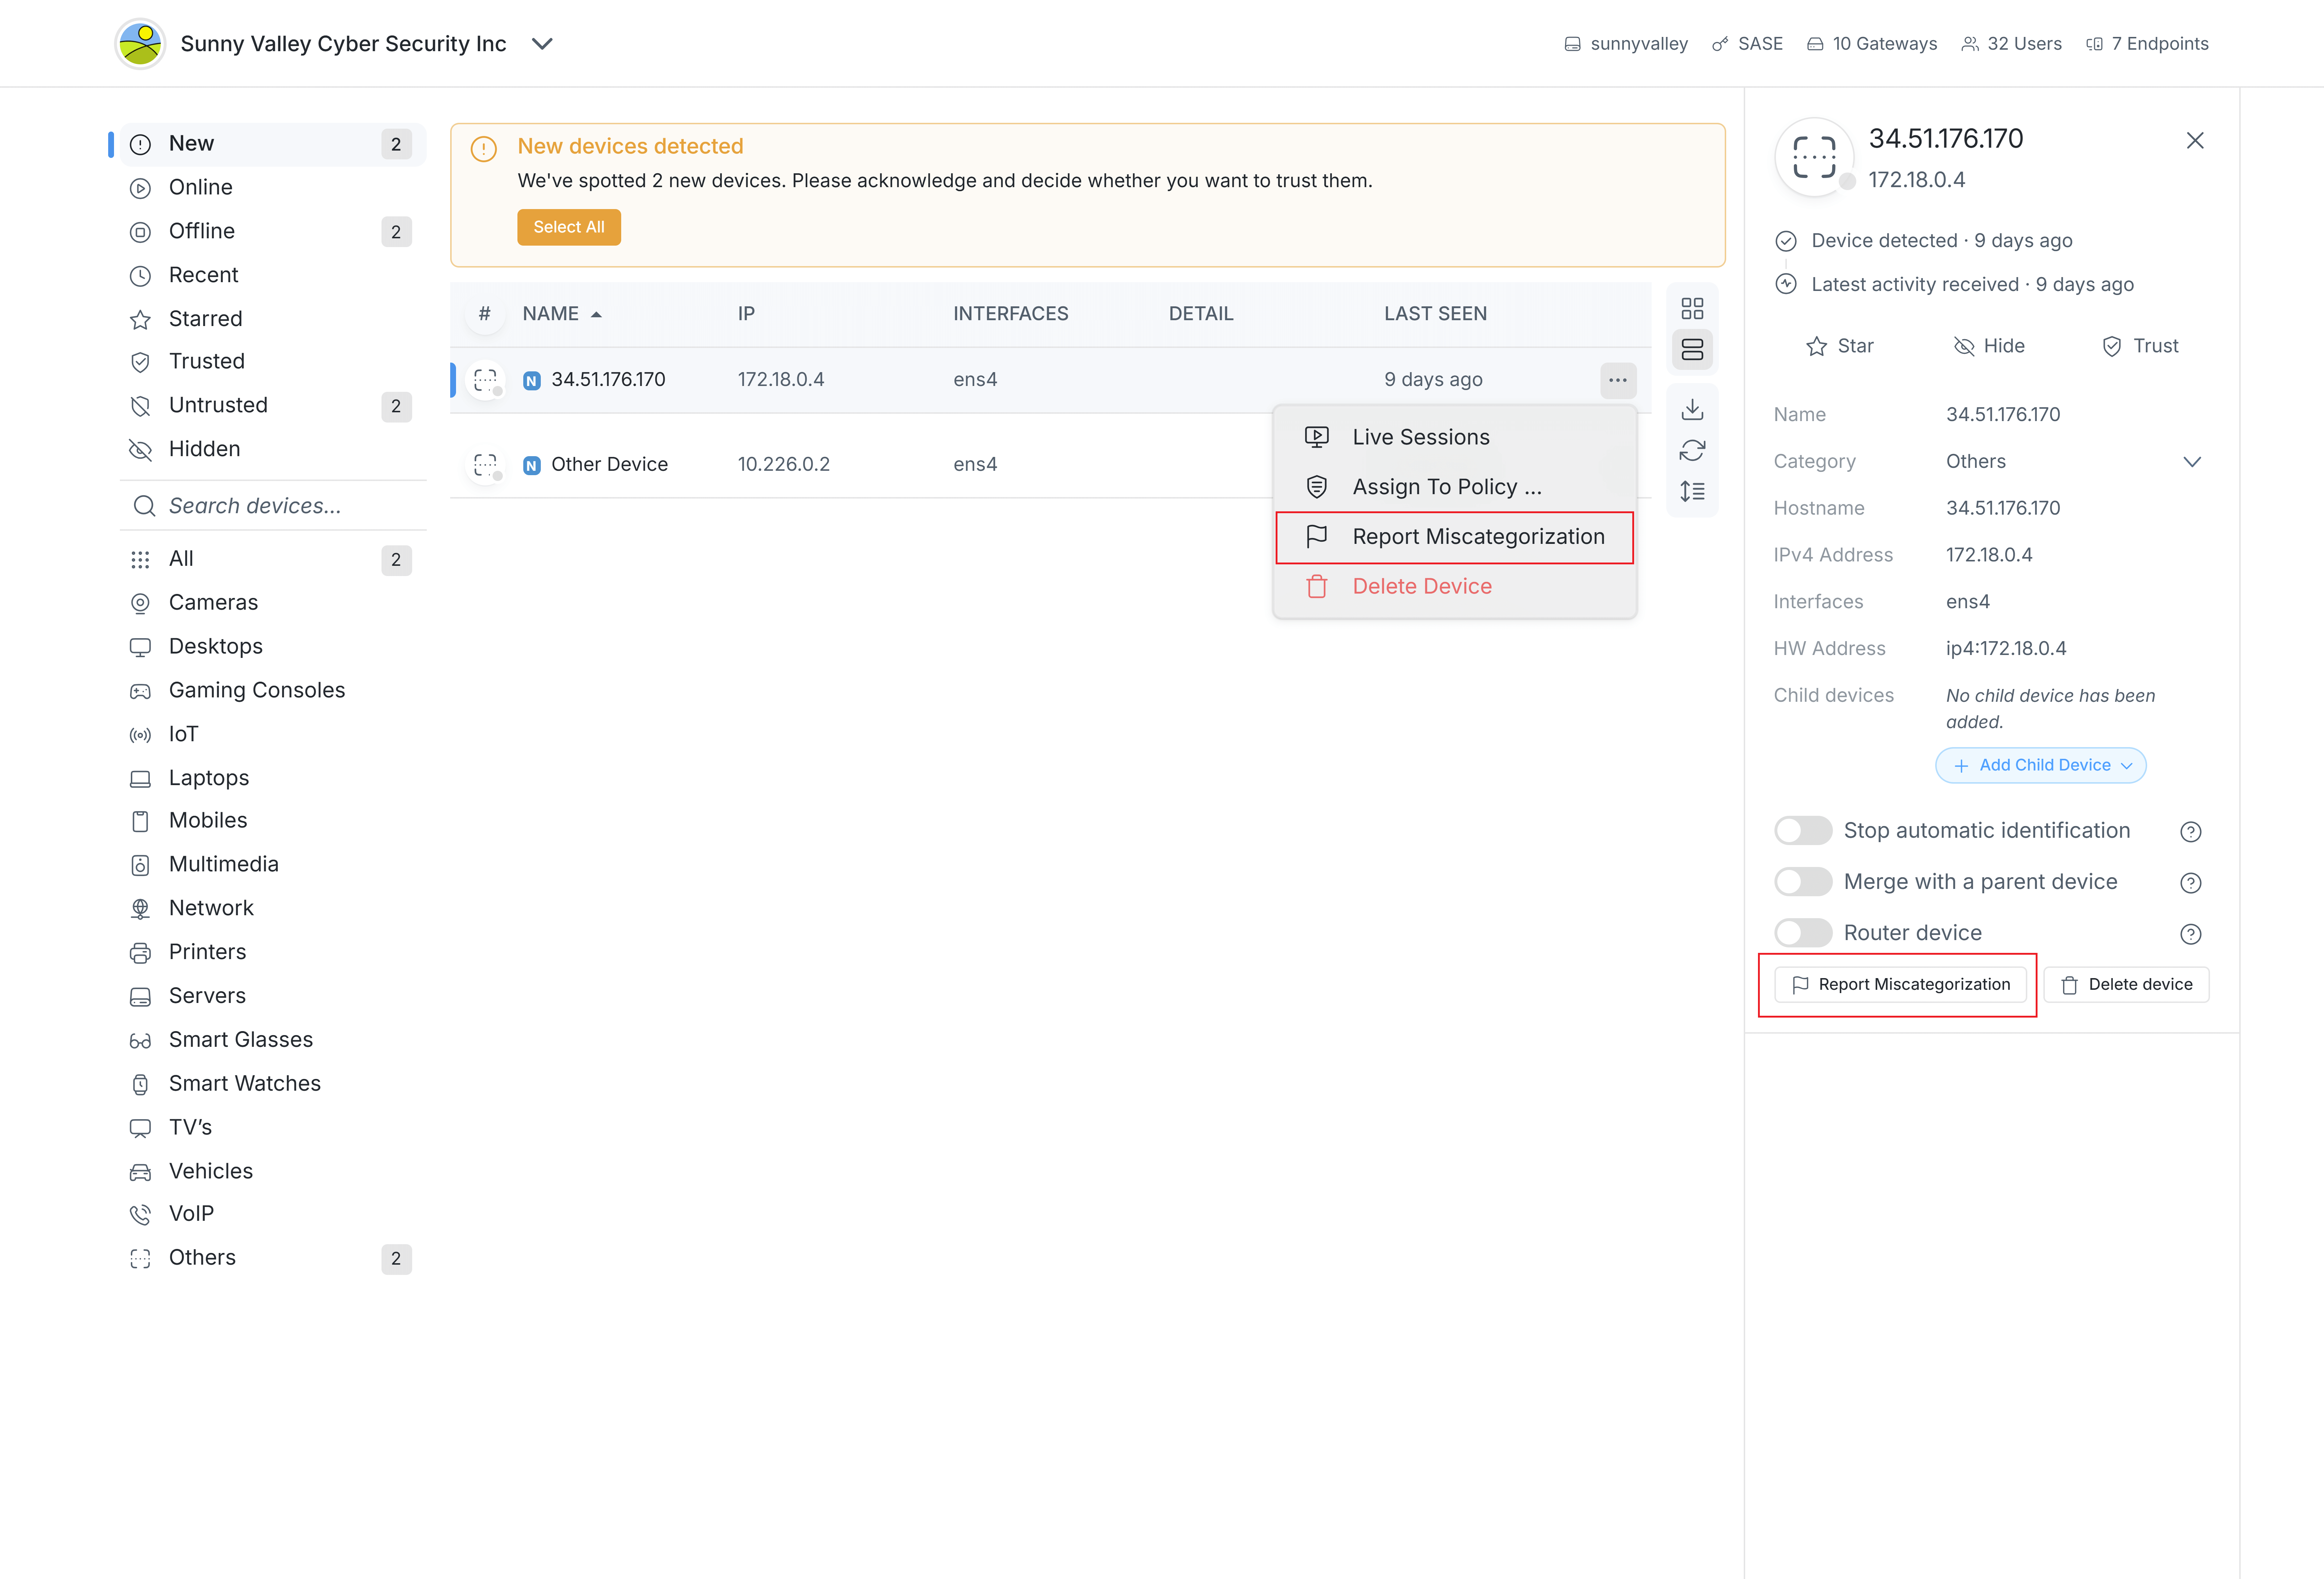Switch to grid view icon

(x=1692, y=308)
